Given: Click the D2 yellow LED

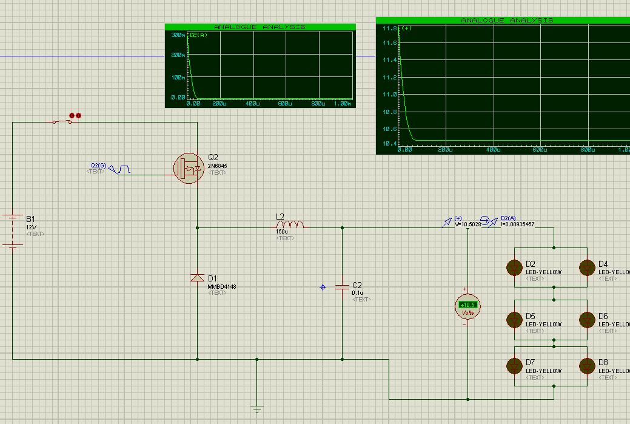Looking at the screenshot, I should click(515, 268).
